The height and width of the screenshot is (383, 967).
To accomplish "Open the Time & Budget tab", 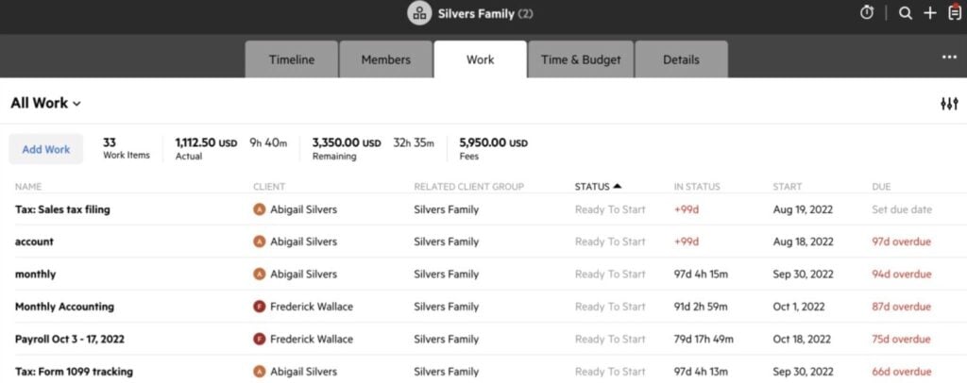I will (581, 59).
